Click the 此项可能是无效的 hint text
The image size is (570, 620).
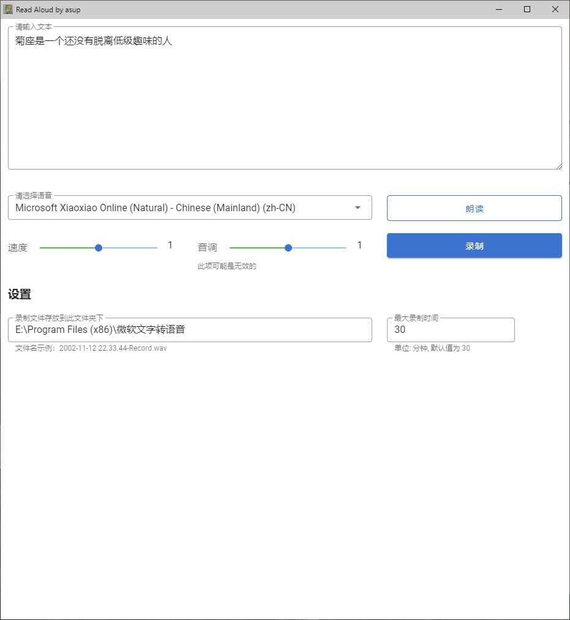click(x=227, y=266)
